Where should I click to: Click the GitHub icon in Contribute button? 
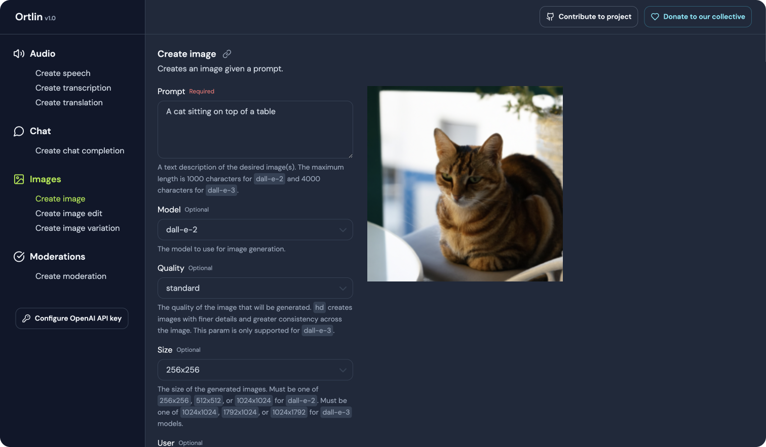550,17
